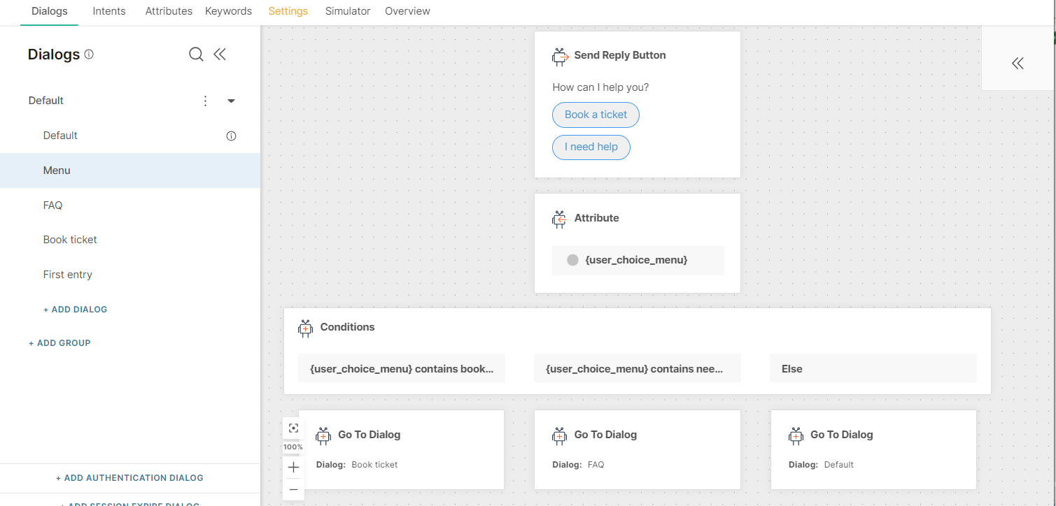1056x506 pixels.
Task: Open the three-dot menu for Default group
Action: tap(205, 101)
